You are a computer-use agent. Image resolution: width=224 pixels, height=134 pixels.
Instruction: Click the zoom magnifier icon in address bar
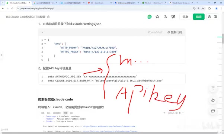(x=199, y=9)
